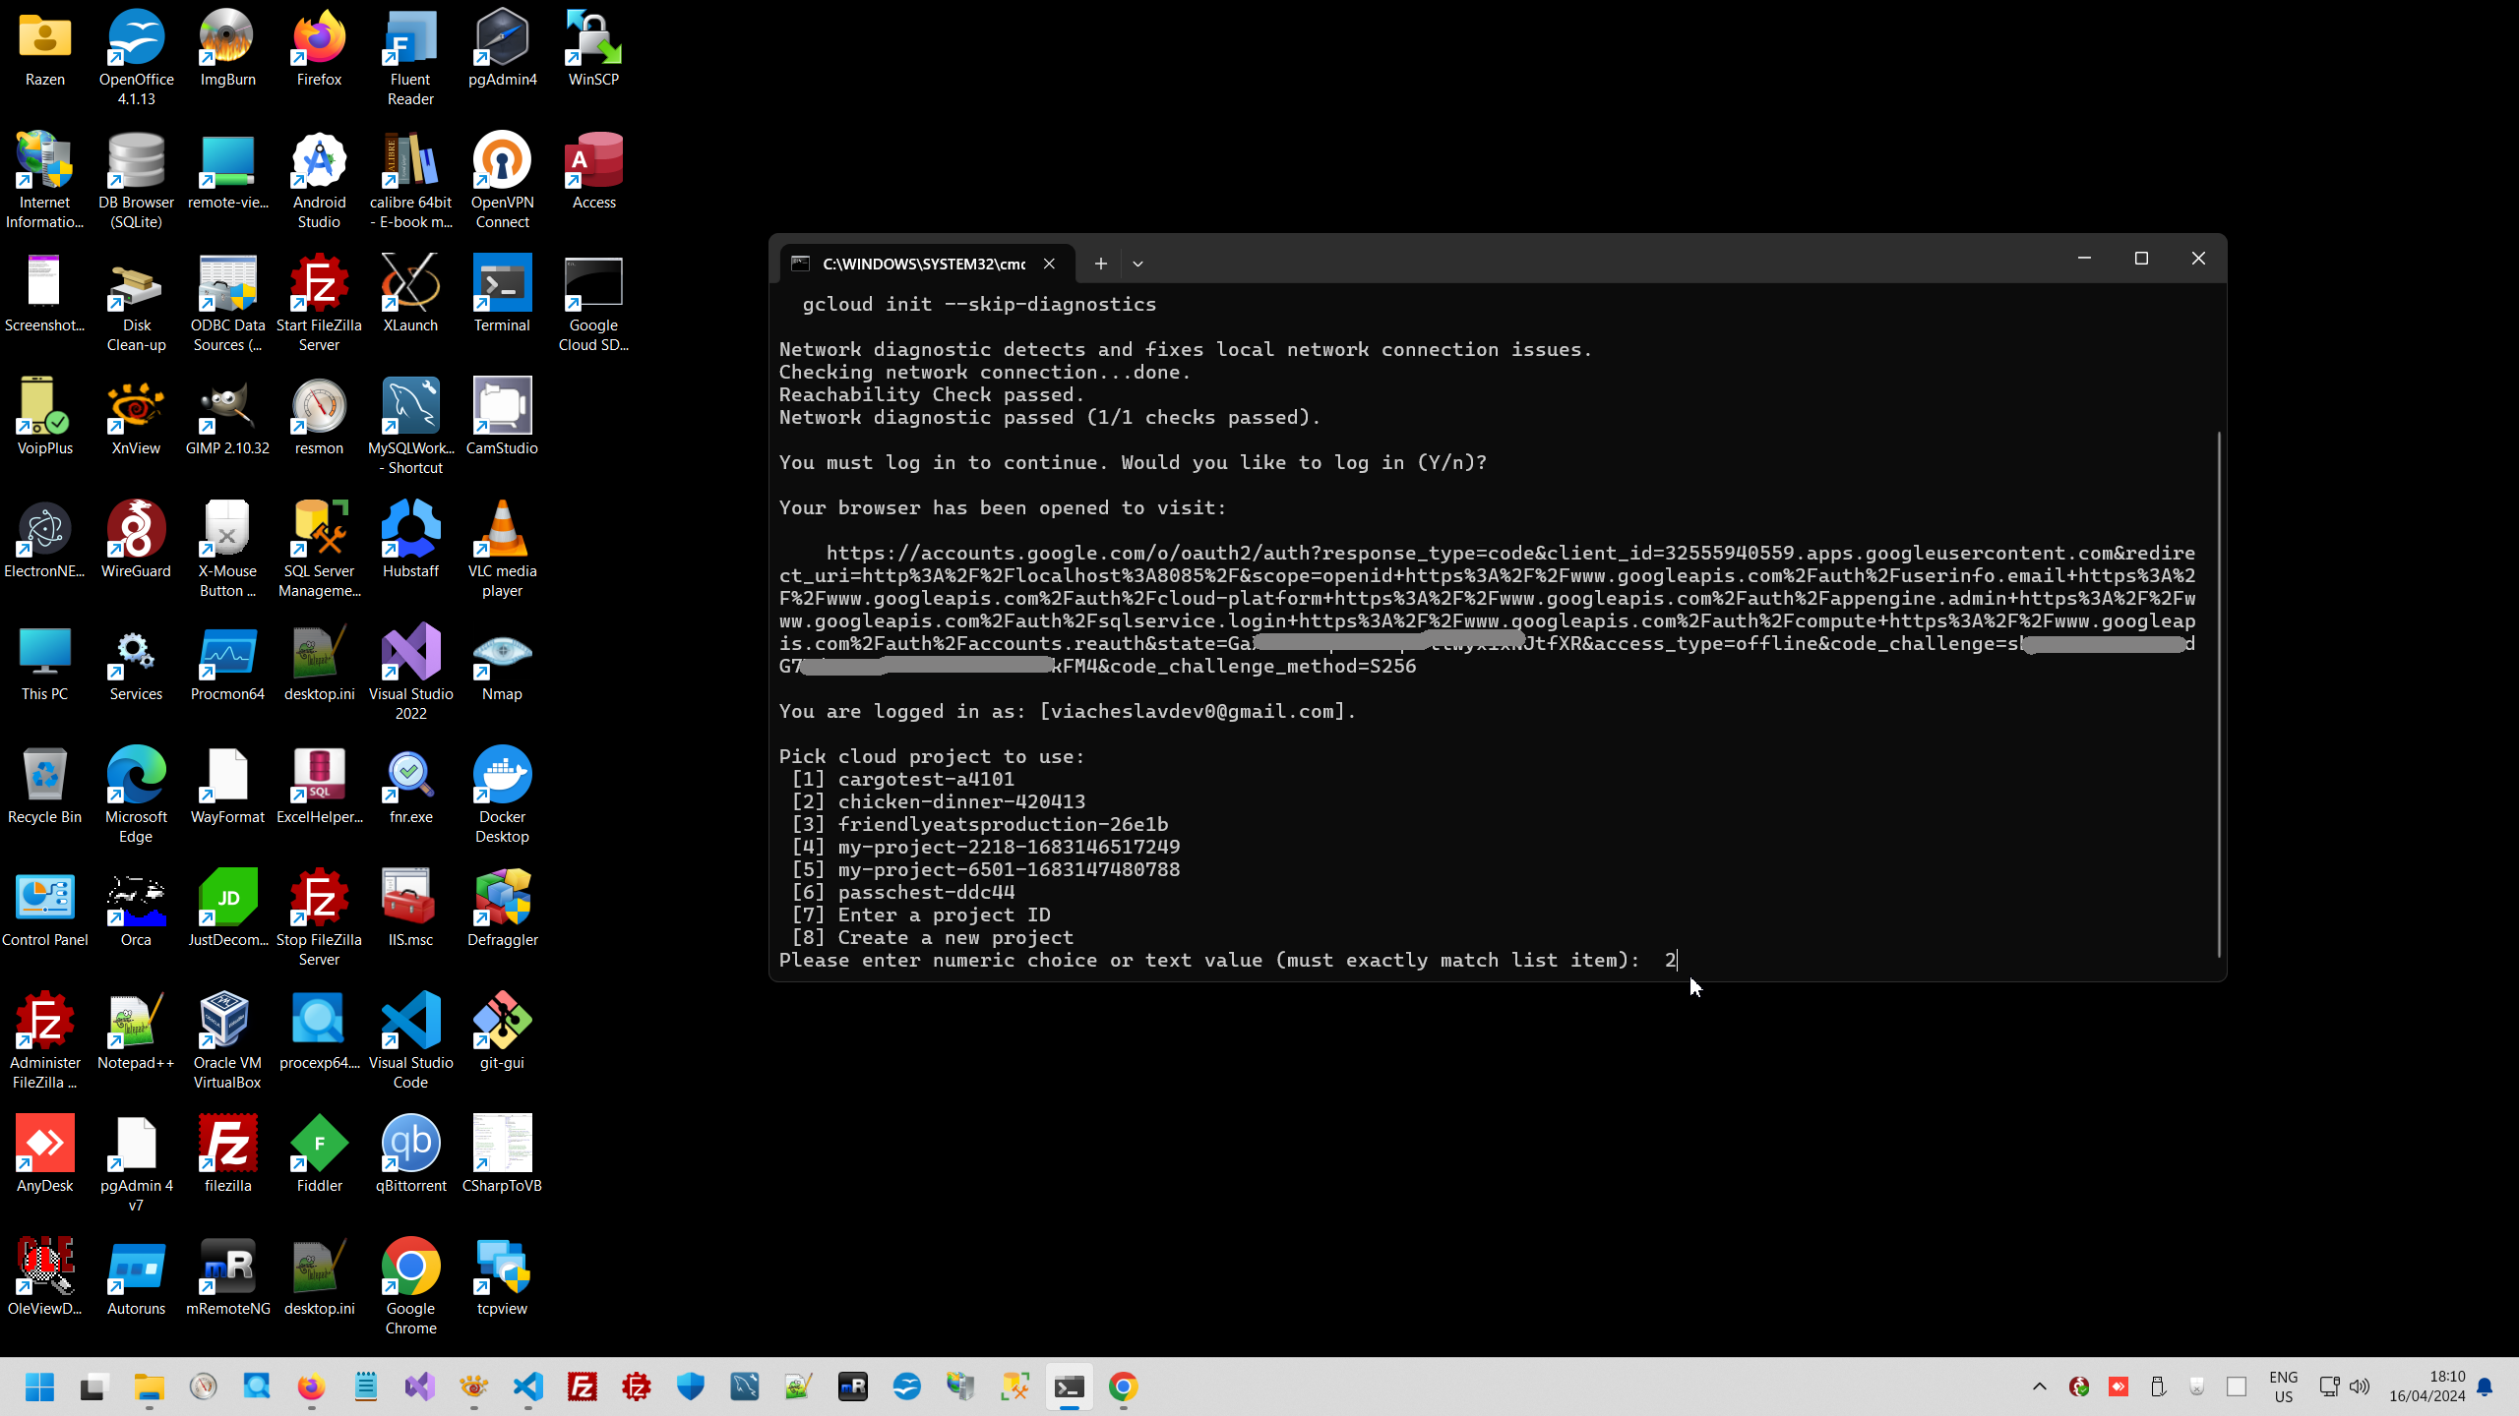The height and width of the screenshot is (1416, 2519).
Task: Click the Visual Studio Code desktop icon
Action: pyautogui.click(x=410, y=1023)
